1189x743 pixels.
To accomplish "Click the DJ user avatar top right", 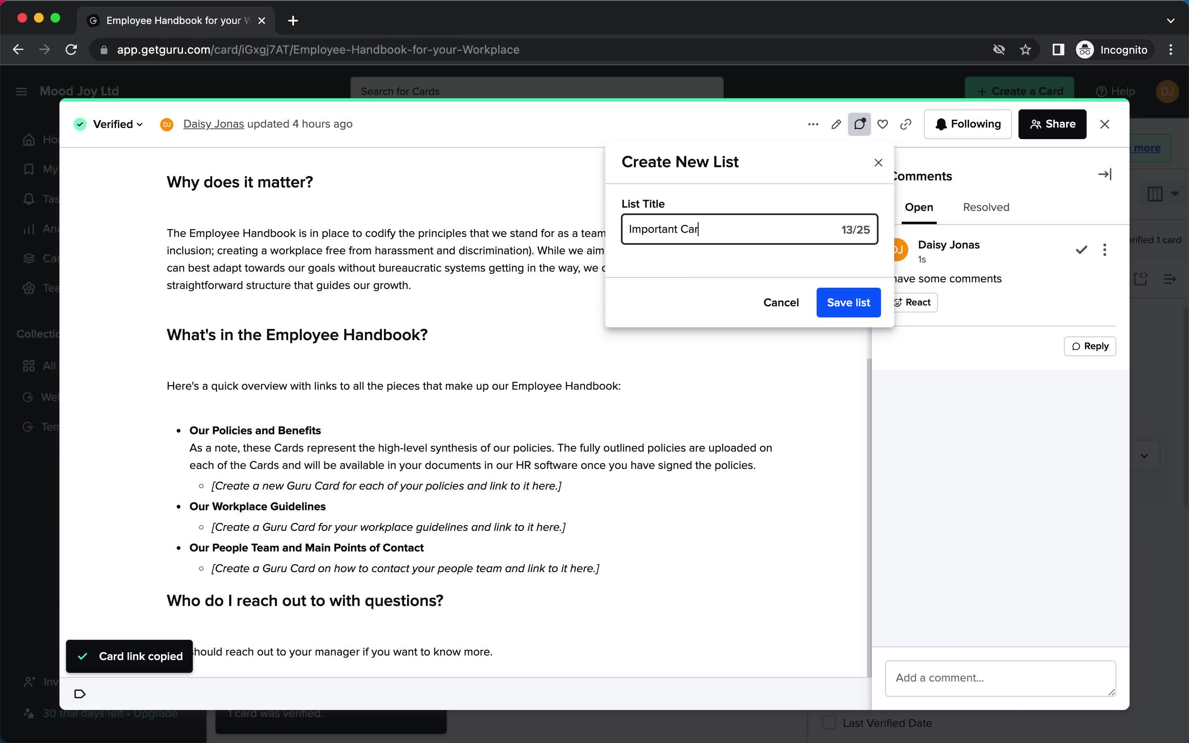I will click(x=1167, y=91).
